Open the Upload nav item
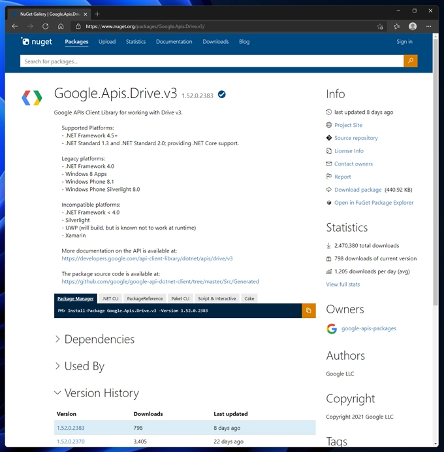 (107, 42)
